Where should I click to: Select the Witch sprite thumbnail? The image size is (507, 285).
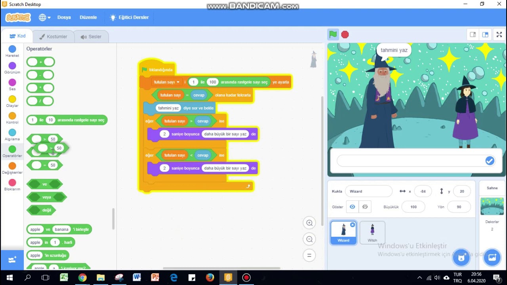click(372, 232)
